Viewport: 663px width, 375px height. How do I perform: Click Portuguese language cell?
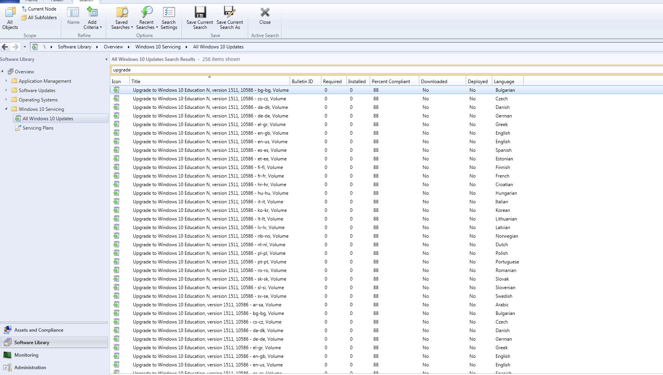[507, 262]
